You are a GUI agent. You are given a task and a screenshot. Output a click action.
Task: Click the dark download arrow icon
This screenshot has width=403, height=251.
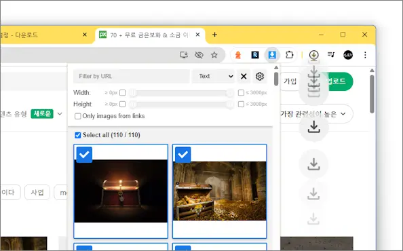(x=314, y=127)
